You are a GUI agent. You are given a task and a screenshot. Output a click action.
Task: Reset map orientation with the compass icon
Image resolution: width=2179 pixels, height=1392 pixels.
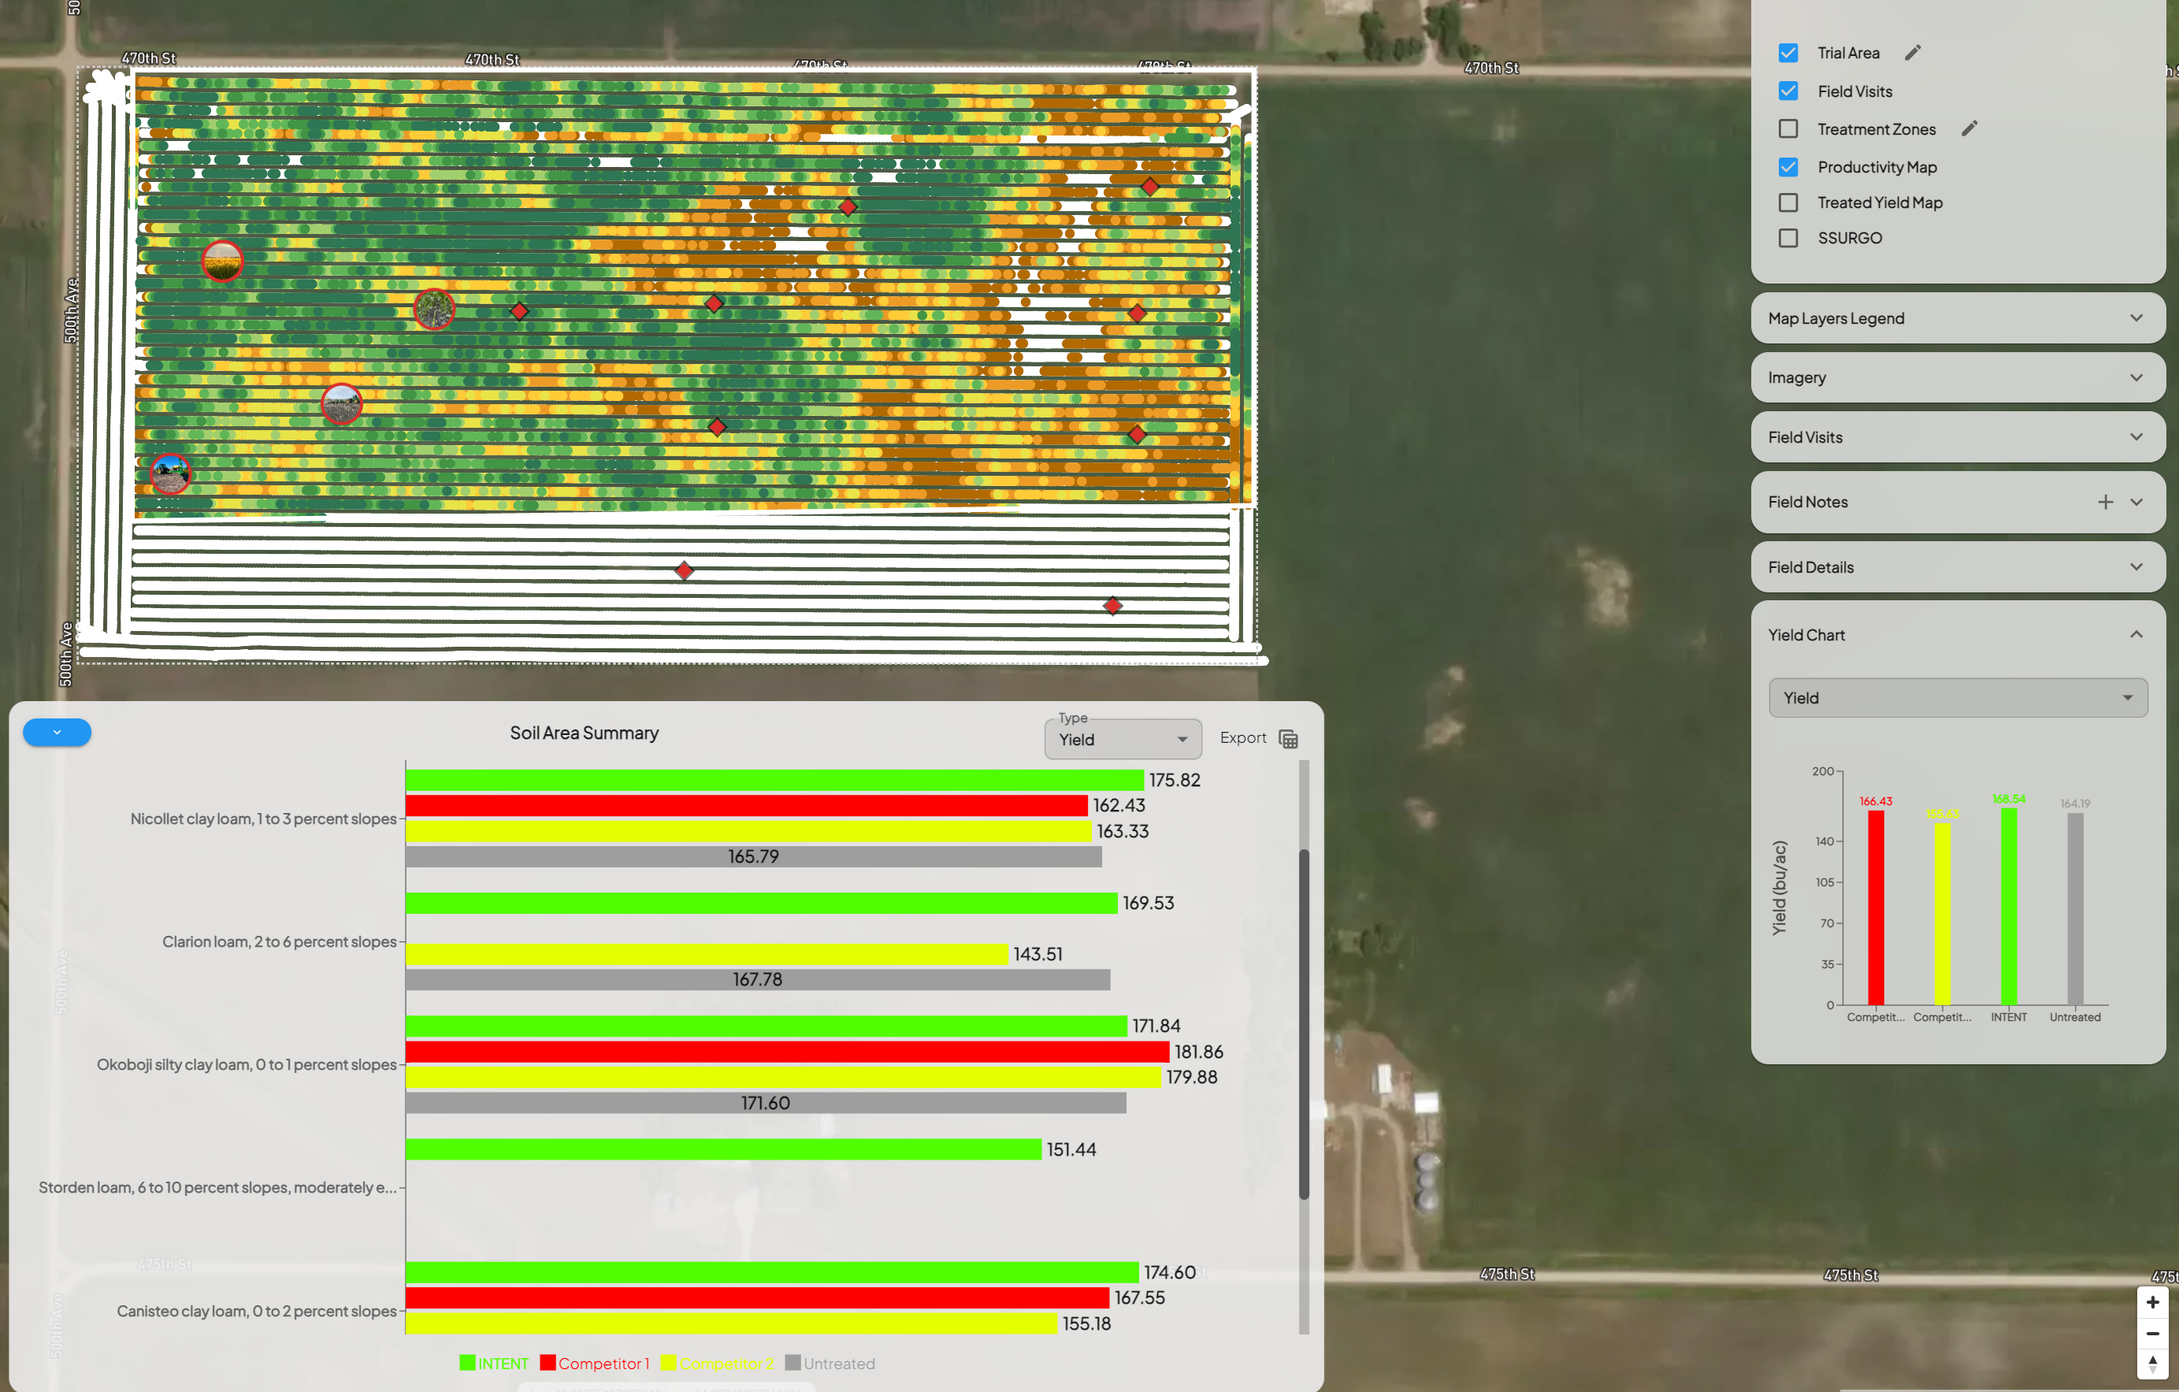click(x=2153, y=1364)
